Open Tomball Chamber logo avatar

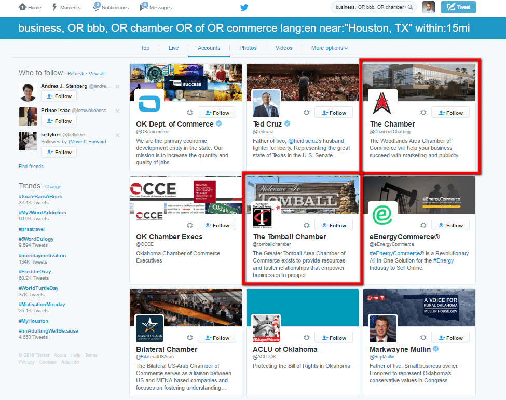[x=266, y=215]
